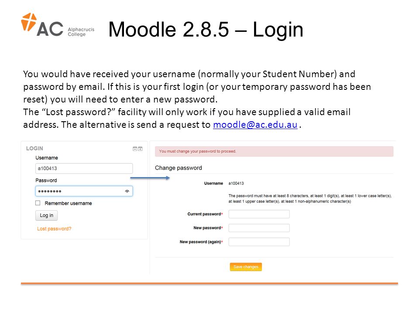Click the orange Save changes button
The image size is (419, 314).
(246, 267)
